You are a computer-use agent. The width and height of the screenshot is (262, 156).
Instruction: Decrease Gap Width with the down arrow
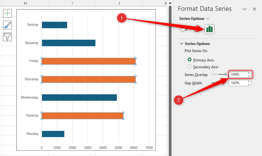click(249, 84)
